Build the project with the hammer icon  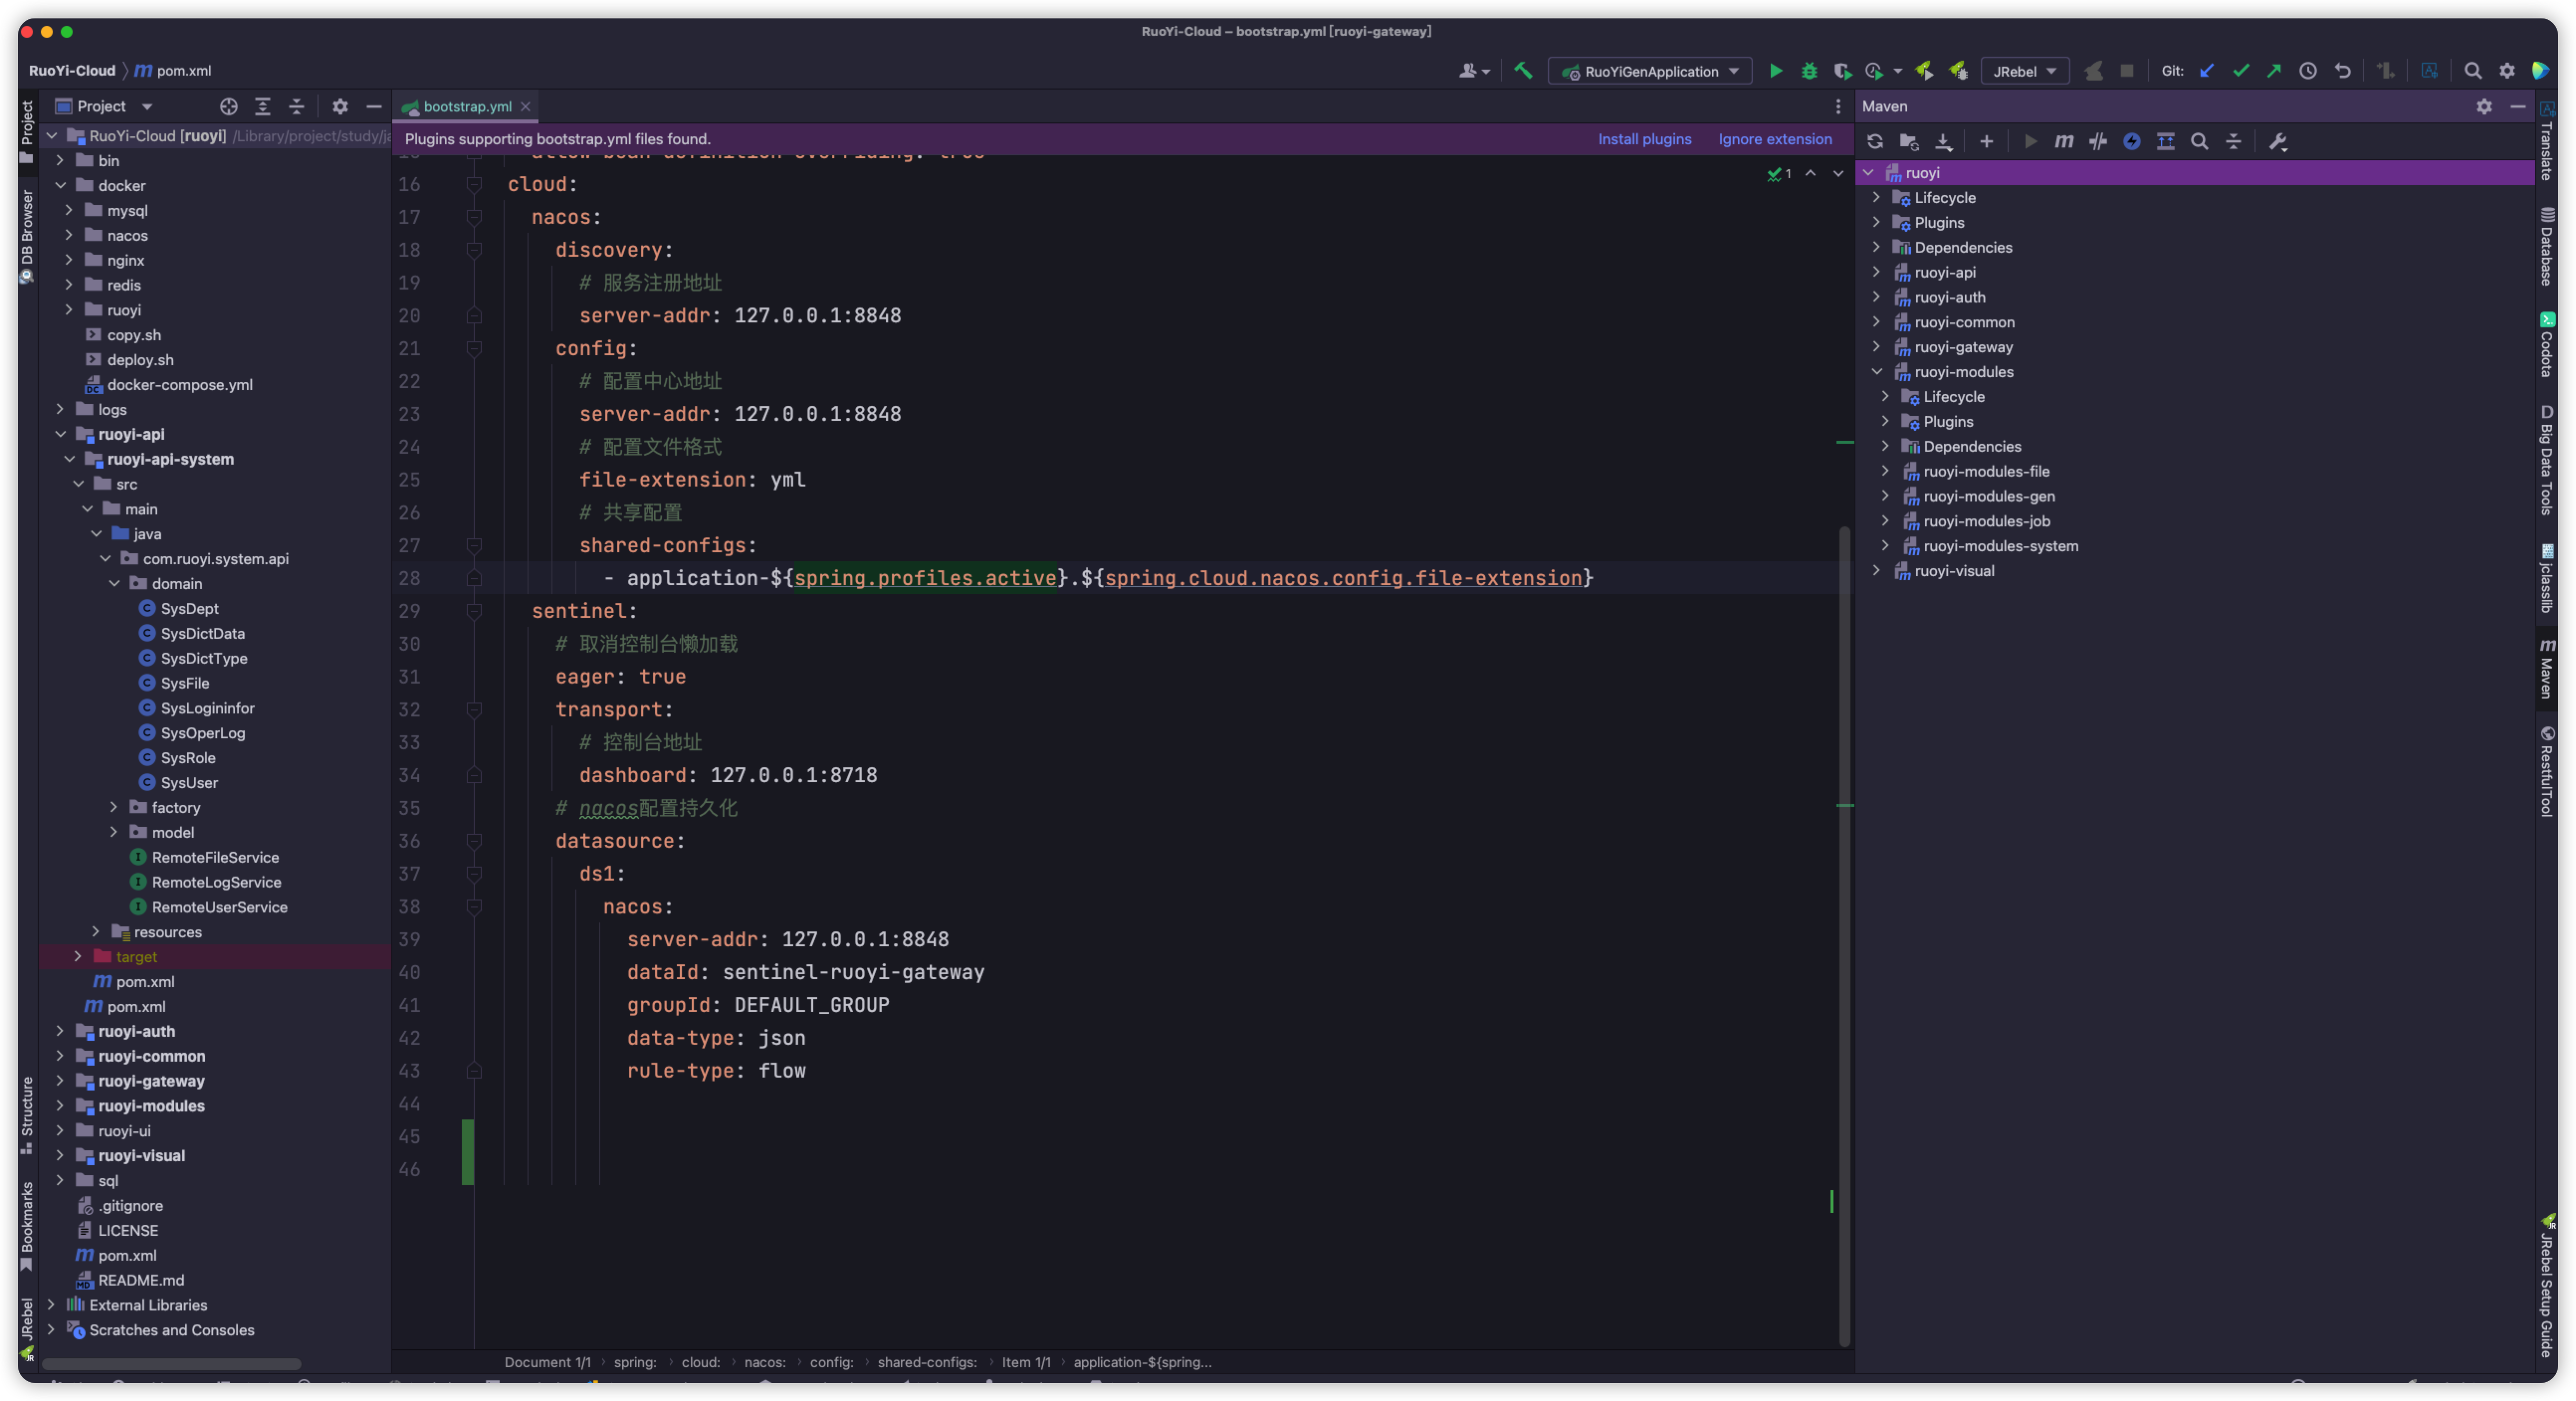tap(1523, 71)
